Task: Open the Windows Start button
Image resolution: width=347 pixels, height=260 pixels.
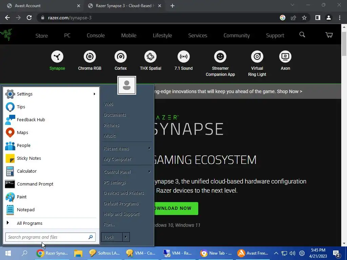Action: tap(8, 253)
